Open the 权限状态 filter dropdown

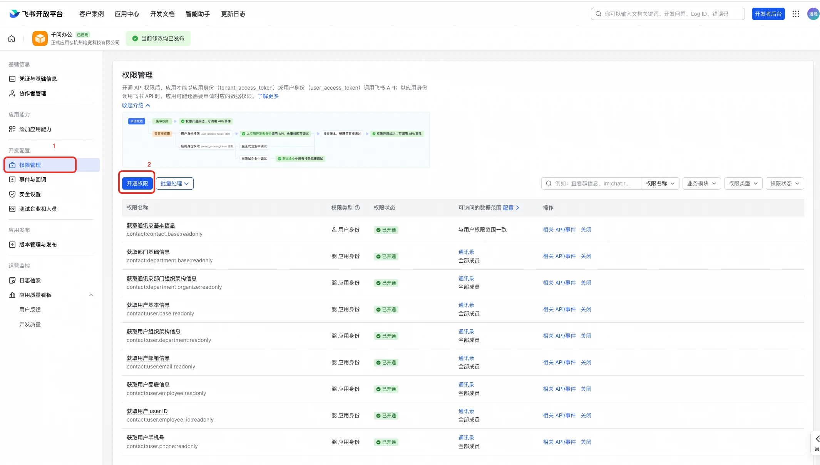pos(785,183)
